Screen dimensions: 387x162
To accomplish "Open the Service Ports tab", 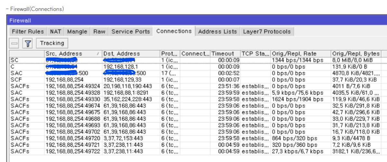I will (x=130, y=31).
